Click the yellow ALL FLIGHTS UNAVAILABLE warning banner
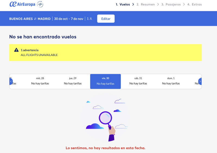The image size is (217, 153). (x=106, y=52)
